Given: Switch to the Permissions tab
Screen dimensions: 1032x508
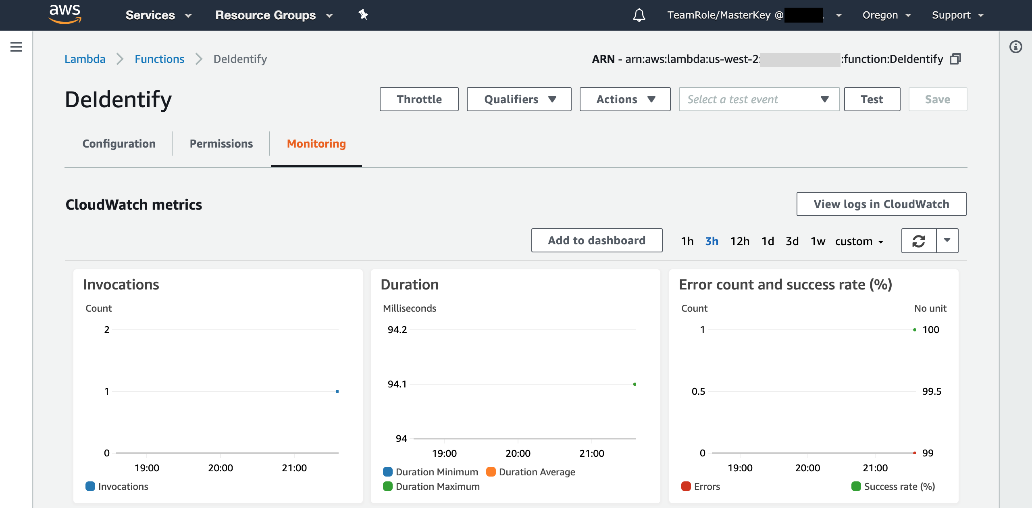Looking at the screenshot, I should 221,144.
